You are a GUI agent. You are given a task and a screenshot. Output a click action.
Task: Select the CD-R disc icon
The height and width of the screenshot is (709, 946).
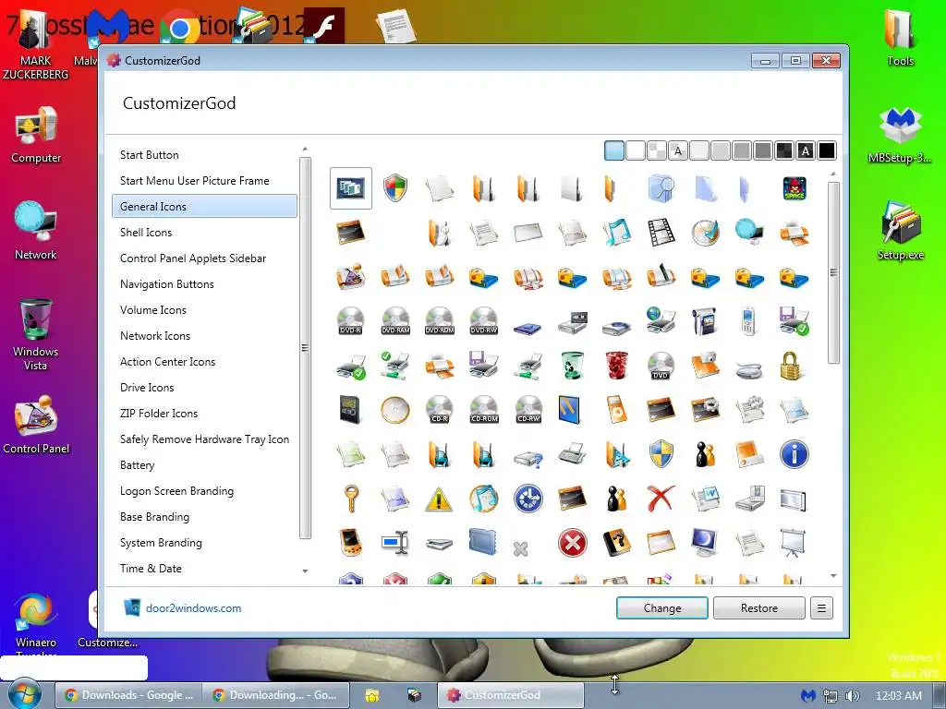[x=439, y=410]
